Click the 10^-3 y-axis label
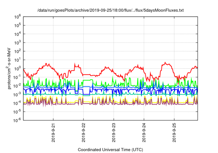The width and height of the screenshot is (218, 153). point(17,95)
